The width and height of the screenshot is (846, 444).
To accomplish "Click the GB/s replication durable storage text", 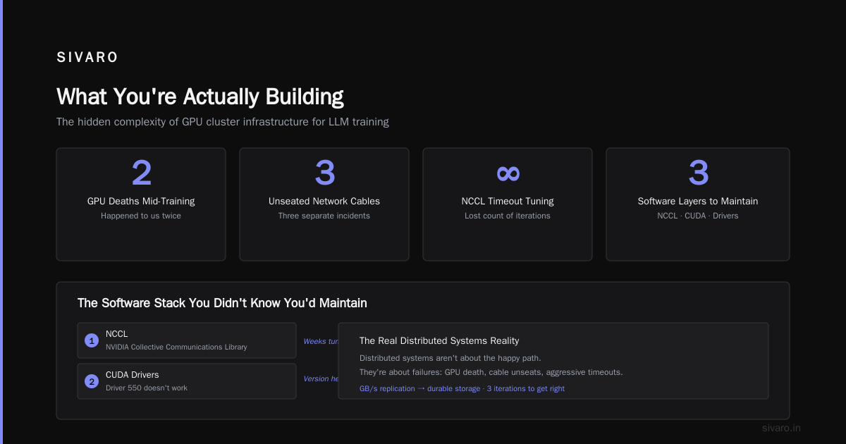I will (462, 388).
